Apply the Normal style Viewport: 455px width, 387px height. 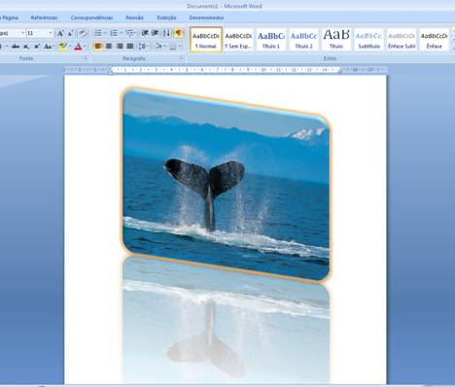pos(206,40)
